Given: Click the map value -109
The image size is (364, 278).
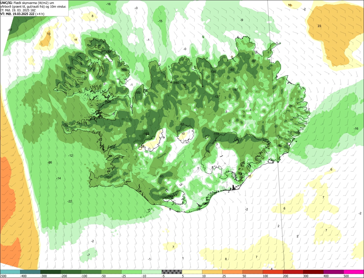Looking at the screenshot, I should pos(137,93).
